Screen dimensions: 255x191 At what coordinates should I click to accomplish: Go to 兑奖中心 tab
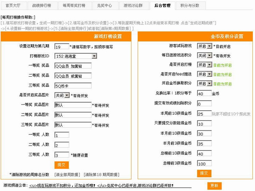click(105, 6)
